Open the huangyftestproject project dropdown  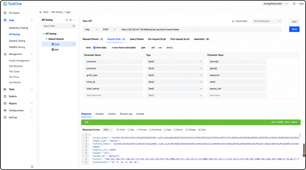(x=275, y=4)
